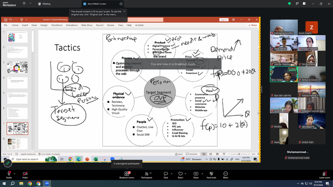Image resolution: width=333 pixels, height=187 pixels.
Task: Open Transitions tab in shared PowerPoint
Action: pyautogui.click(x=57, y=25)
